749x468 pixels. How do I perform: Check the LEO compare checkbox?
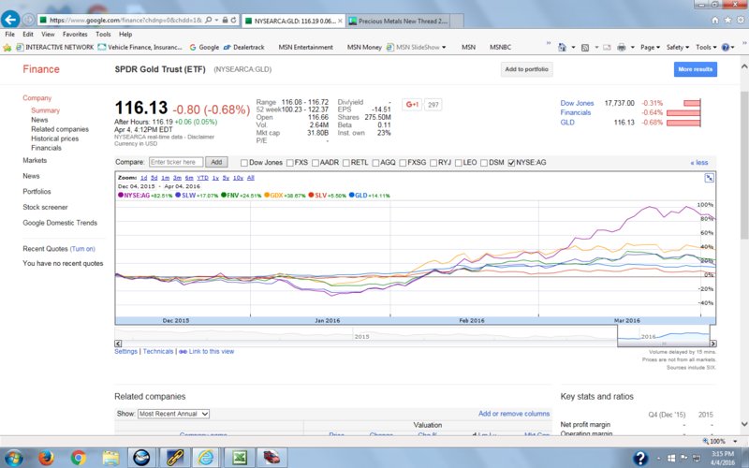tap(458, 163)
